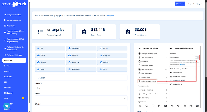
Task: Filter services by WhatsApp
Action: (x=81, y=69)
